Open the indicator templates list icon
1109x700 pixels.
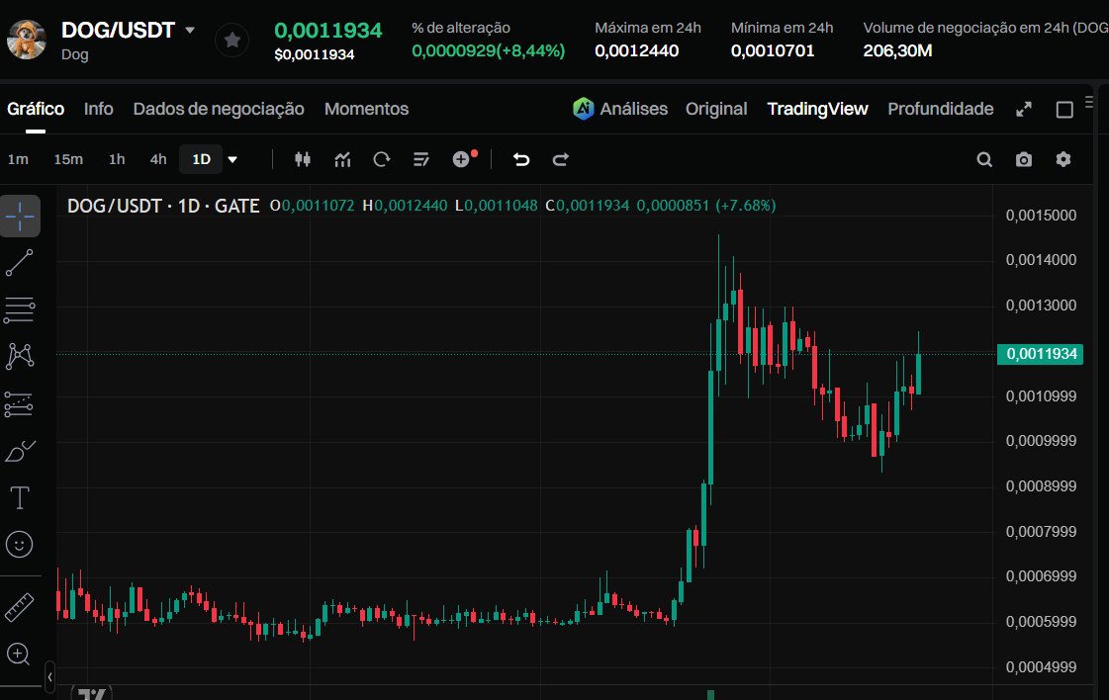[420, 160]
